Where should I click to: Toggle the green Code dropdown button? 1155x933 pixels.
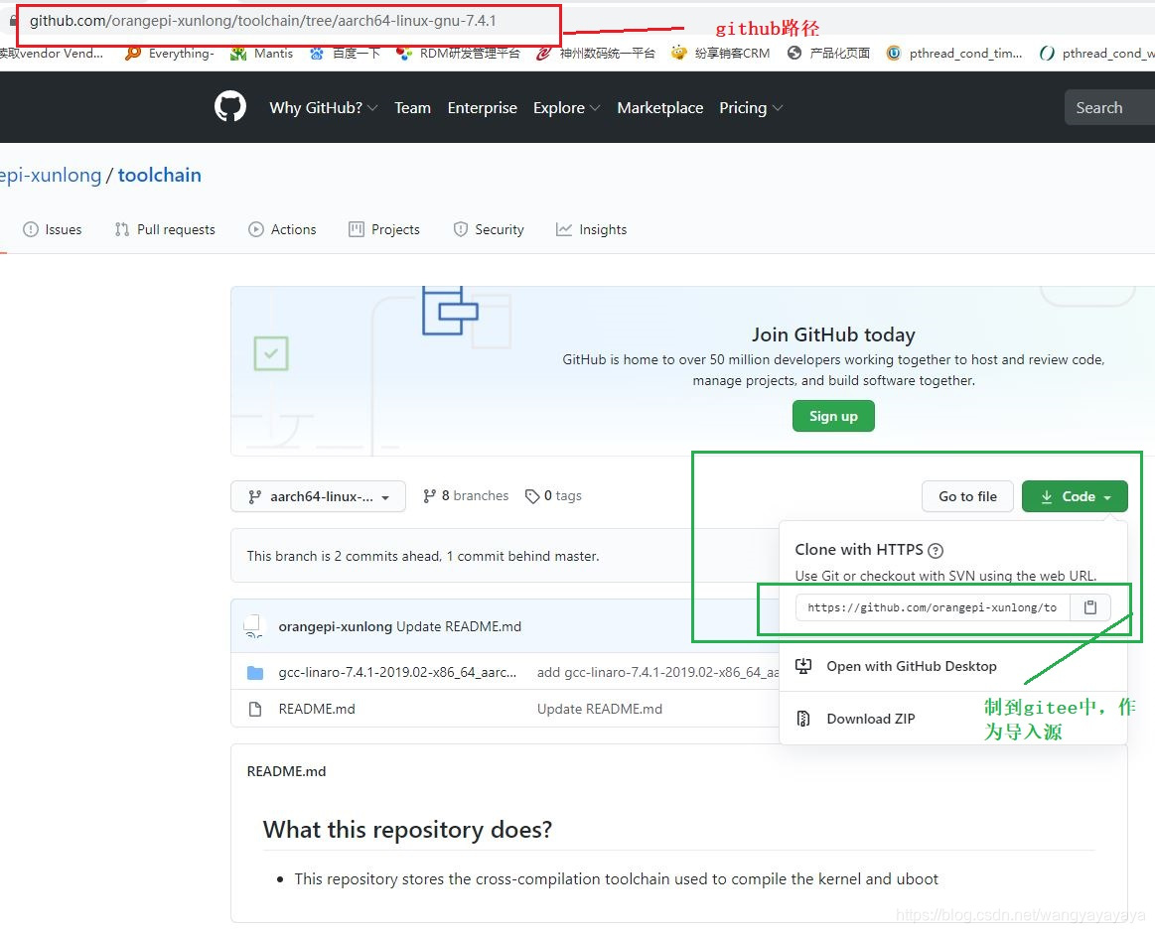pos(1075,496)
